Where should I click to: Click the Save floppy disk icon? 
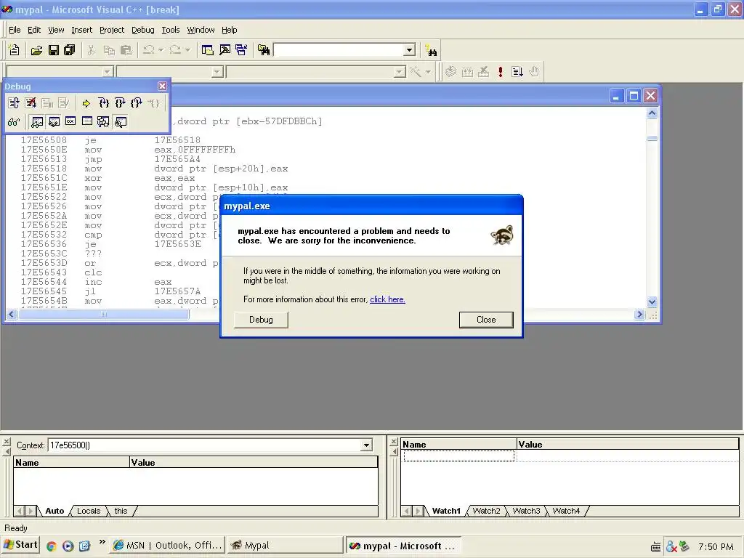pos(53,50)
